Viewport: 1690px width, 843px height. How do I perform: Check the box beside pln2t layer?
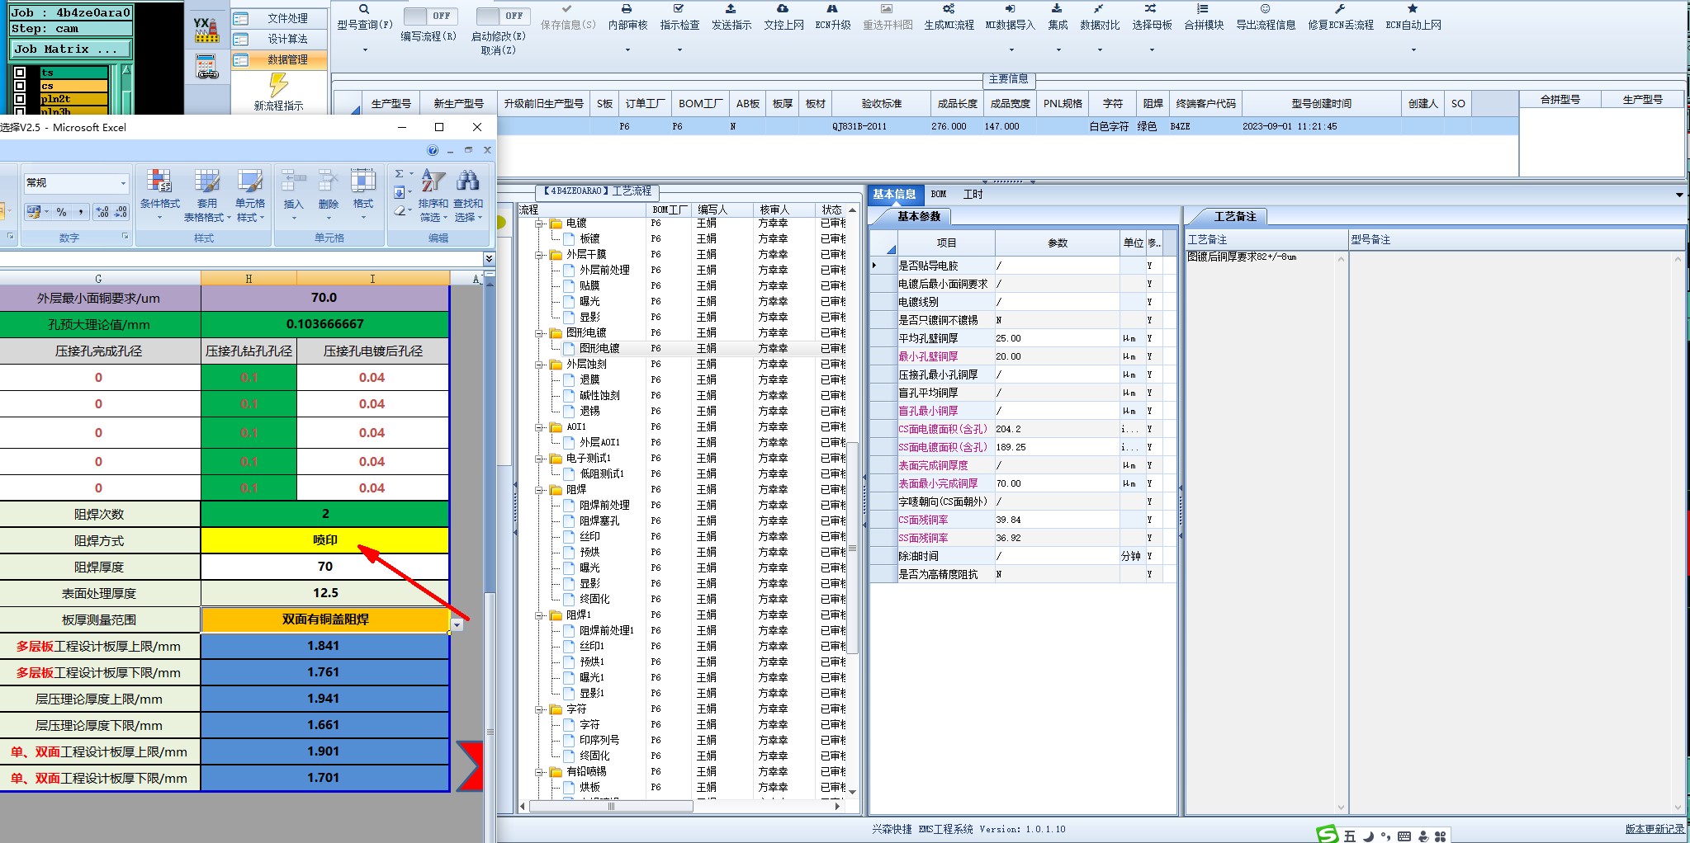[x=20, y=99]
